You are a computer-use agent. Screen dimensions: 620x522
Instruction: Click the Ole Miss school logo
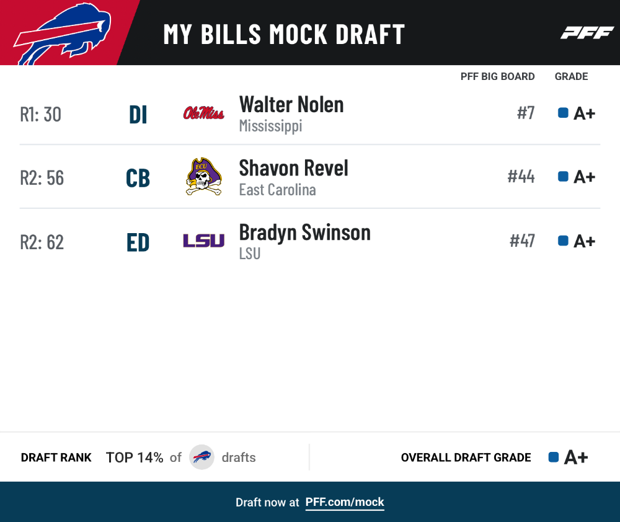pos(203,113)
